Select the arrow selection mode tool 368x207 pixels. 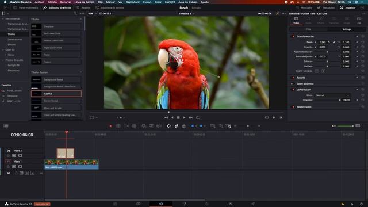110,126
